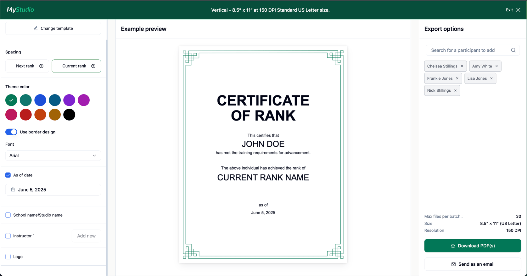Click Add new instructor button
The width and height of the screenshot is (527, 276).
click(86, 236)
